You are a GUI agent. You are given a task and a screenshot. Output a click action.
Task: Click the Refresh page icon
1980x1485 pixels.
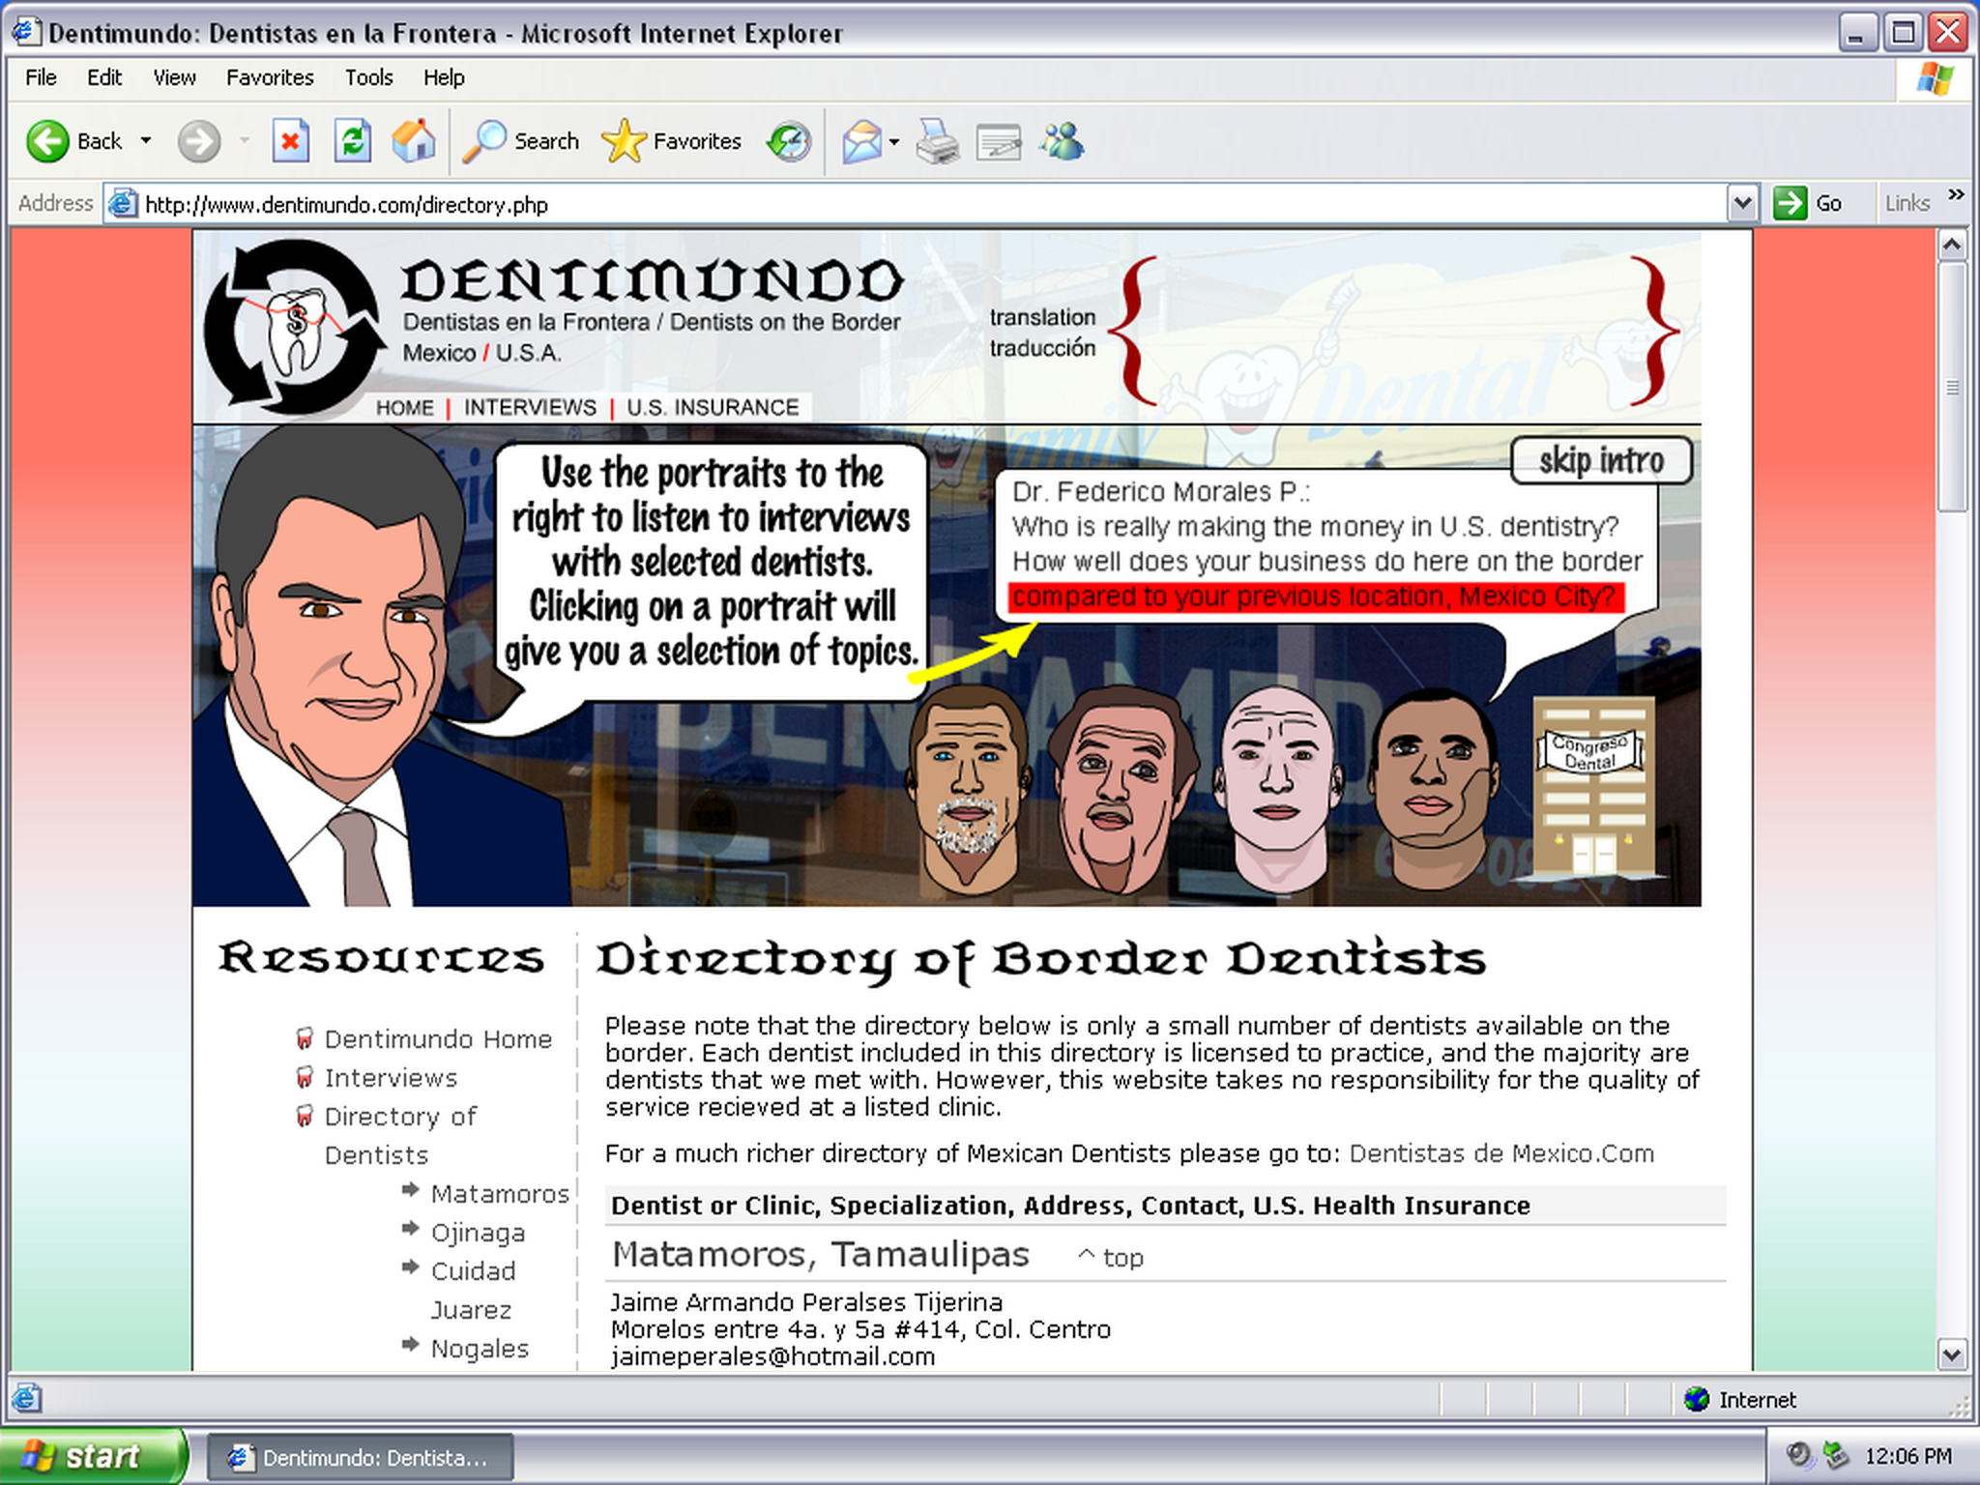click(352, 142)
